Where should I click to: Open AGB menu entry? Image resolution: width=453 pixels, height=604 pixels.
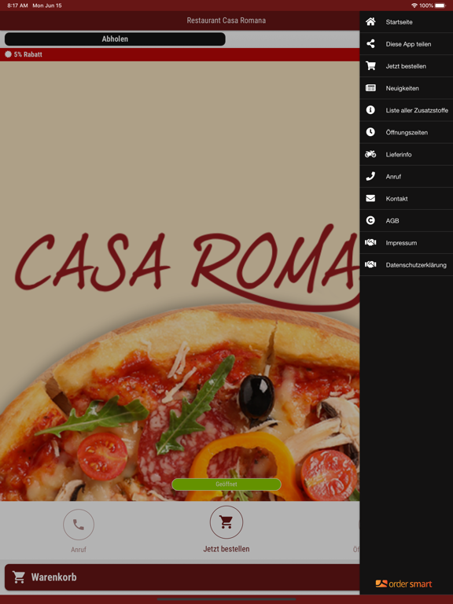407,221
